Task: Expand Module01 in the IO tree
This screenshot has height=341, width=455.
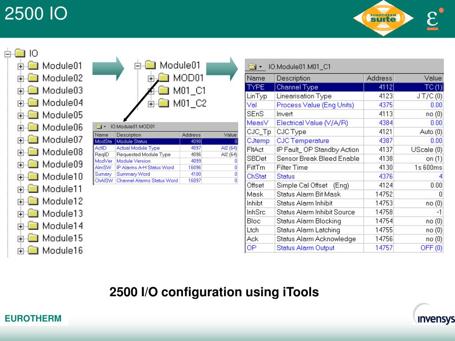Action: pyautogui.click(x=20, y=66)
